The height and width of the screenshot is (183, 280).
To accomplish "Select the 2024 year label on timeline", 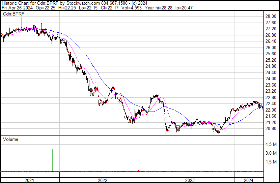I will [249, 180].
